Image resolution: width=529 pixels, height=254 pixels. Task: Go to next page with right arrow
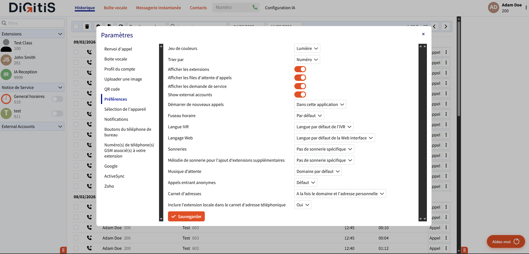click(446, 26)
